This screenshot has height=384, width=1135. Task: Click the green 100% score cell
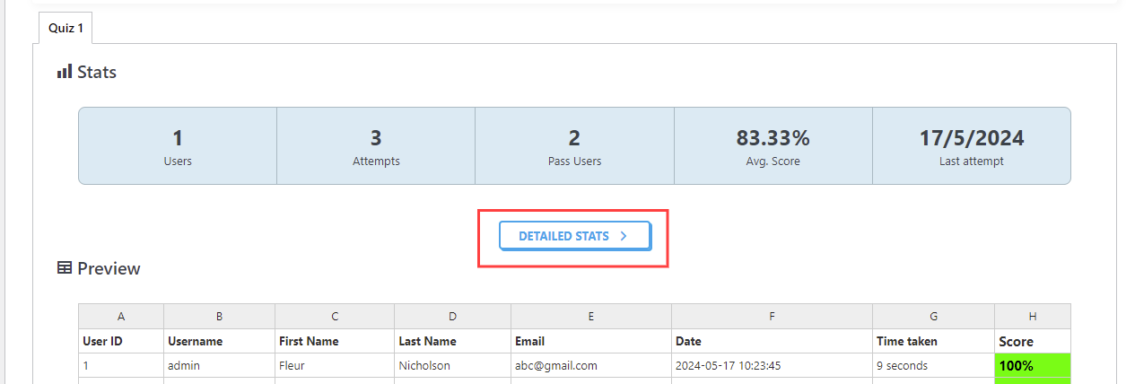click(x=1033, y=366)
